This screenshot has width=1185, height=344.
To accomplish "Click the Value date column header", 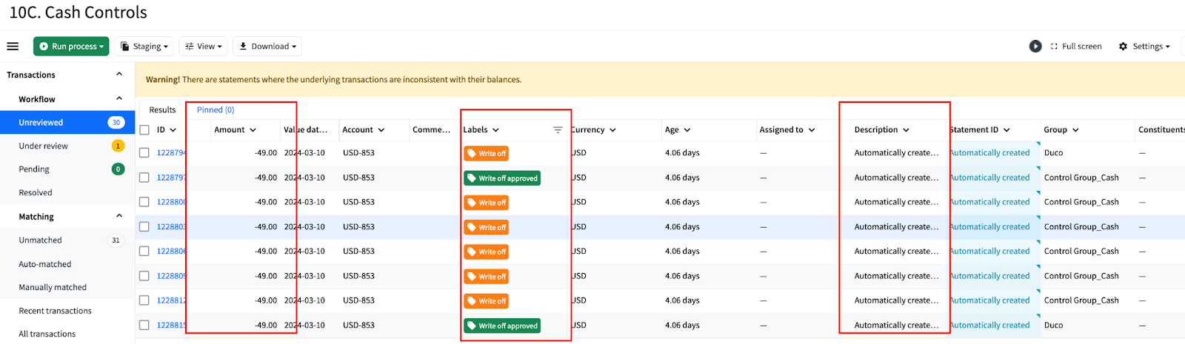I will [305, 129].
